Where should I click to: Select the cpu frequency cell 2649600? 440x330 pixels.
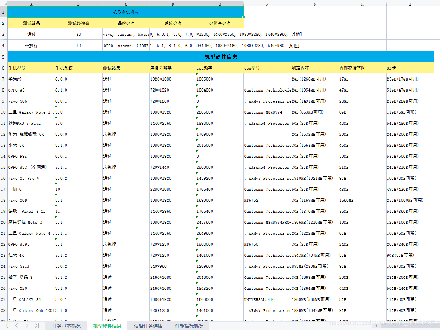(220, 233)
